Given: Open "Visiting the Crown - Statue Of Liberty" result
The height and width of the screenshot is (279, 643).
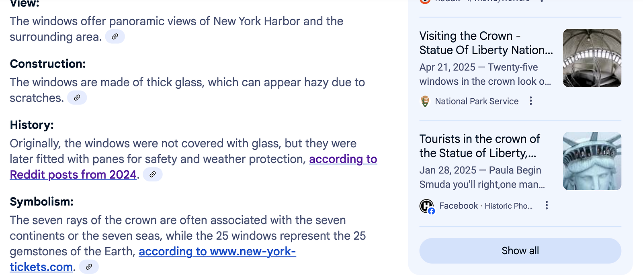Looking at the screenshot, I should [486, 43].
